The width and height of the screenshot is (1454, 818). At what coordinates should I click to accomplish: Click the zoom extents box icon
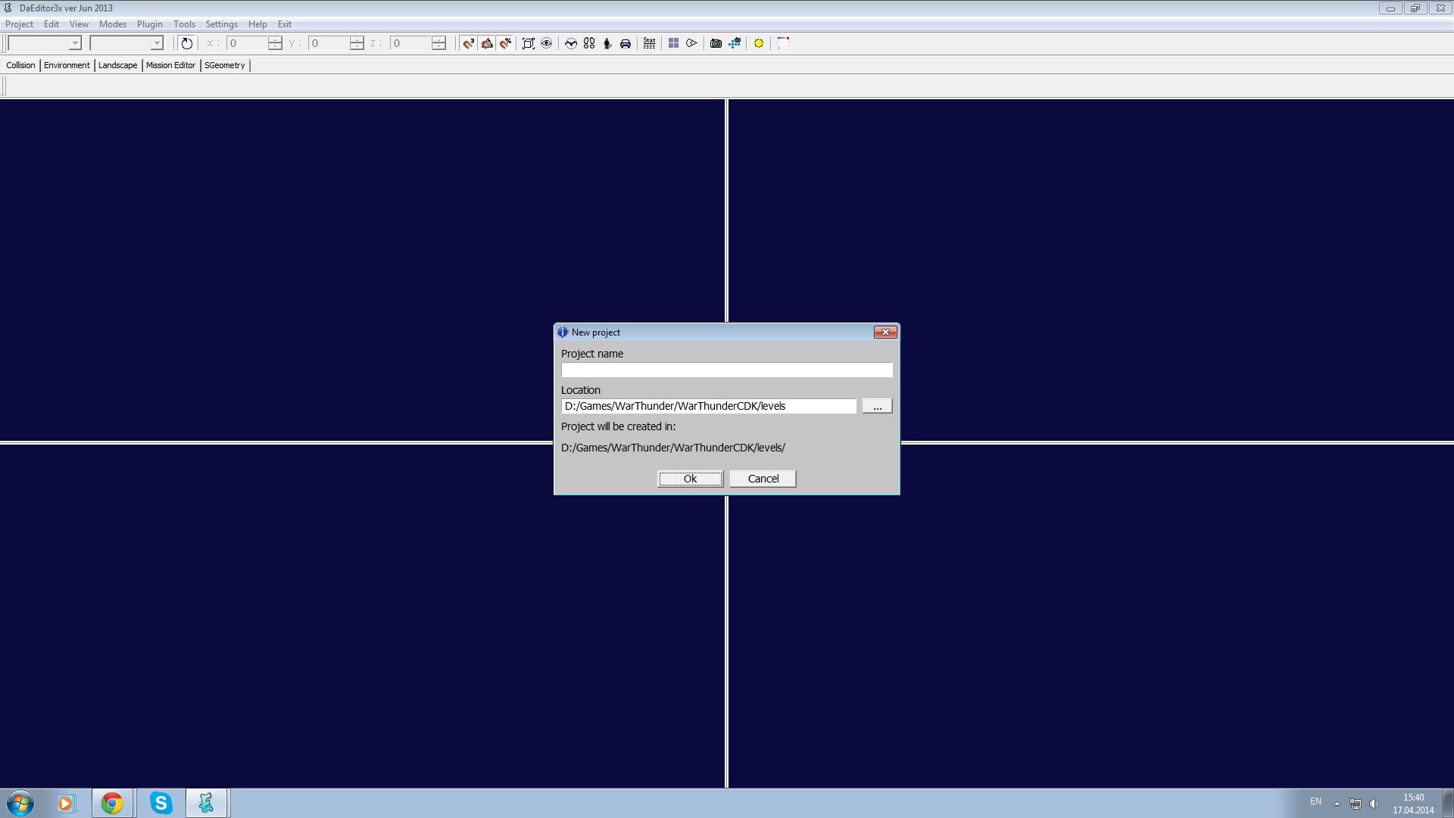coord(529,43)
